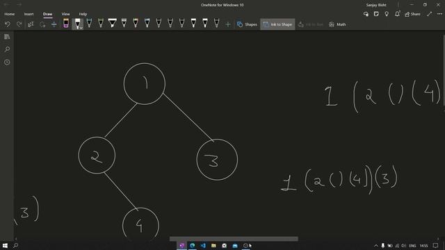Open the Windows Start menu
Image resolution: width=445 pixels, height=250 pixels.
(5, 245)
